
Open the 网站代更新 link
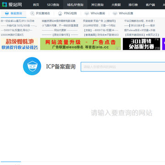coord(60,30)
